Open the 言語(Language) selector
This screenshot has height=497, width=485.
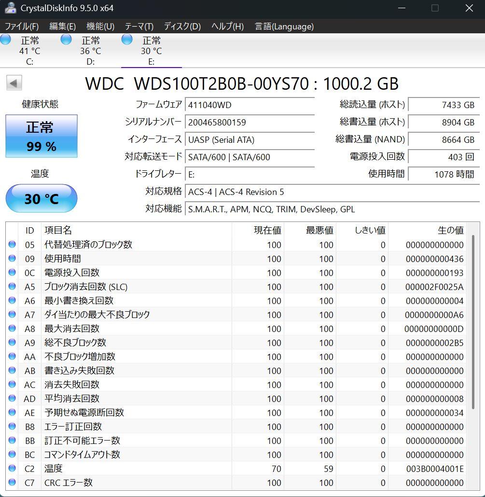(x=284, y=27)
